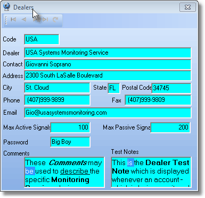This screenshot has height=198, width=205.
Task: Click the Fax label
Action: point(117,100)
